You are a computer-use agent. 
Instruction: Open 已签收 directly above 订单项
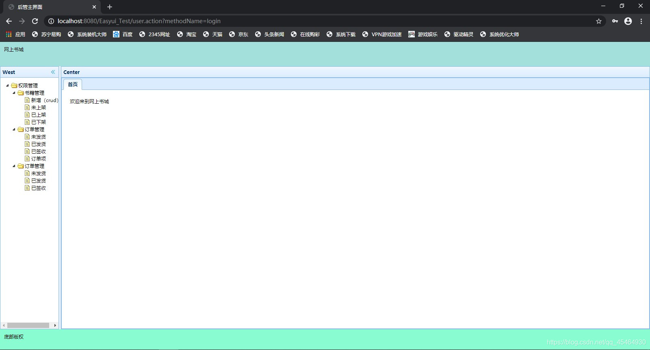pos(39,151)
